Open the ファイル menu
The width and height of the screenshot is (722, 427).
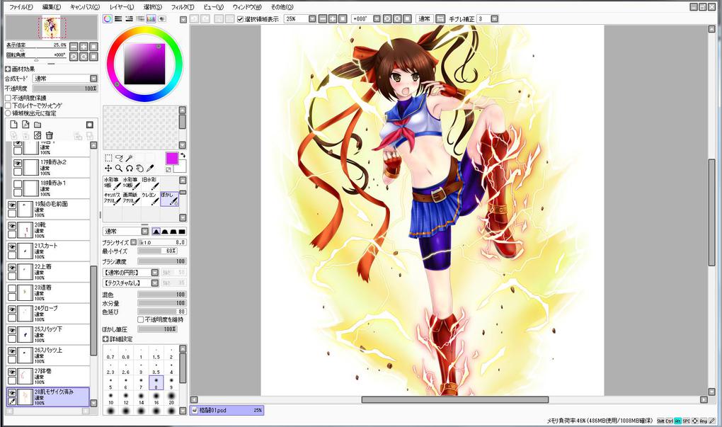point(21,7)
